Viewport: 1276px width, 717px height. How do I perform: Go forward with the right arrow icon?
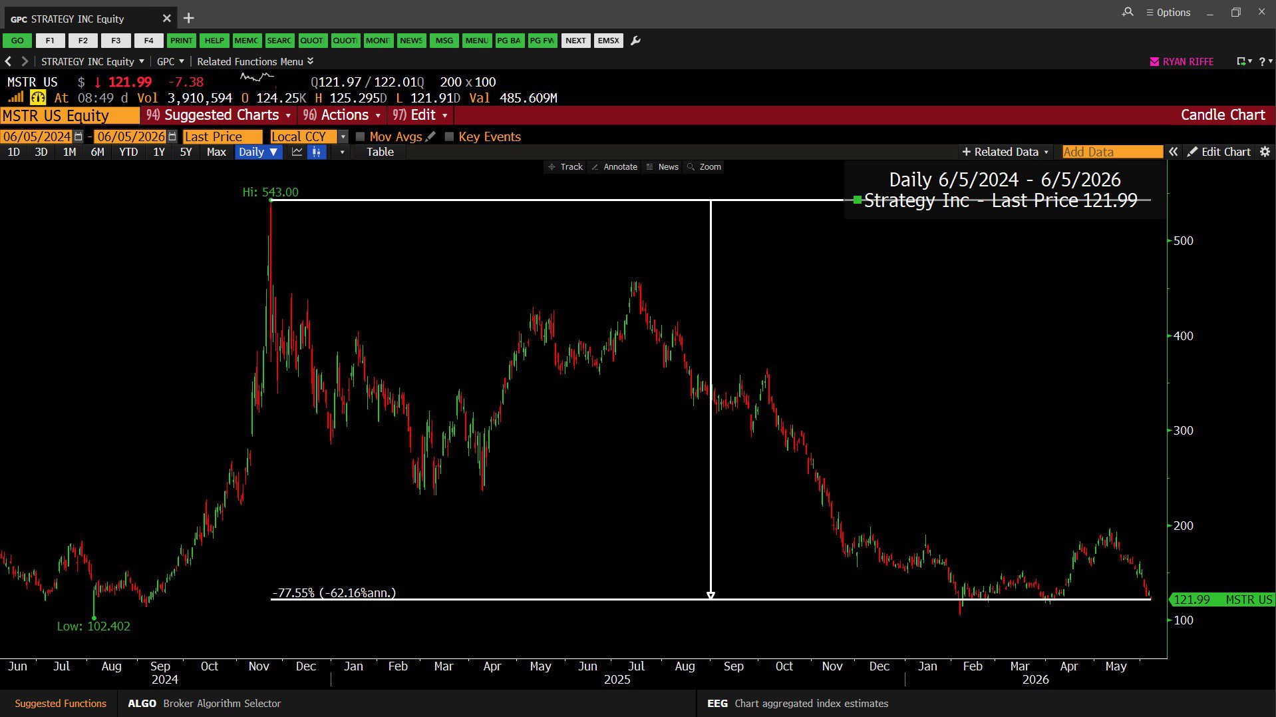[x=25, y=61]
